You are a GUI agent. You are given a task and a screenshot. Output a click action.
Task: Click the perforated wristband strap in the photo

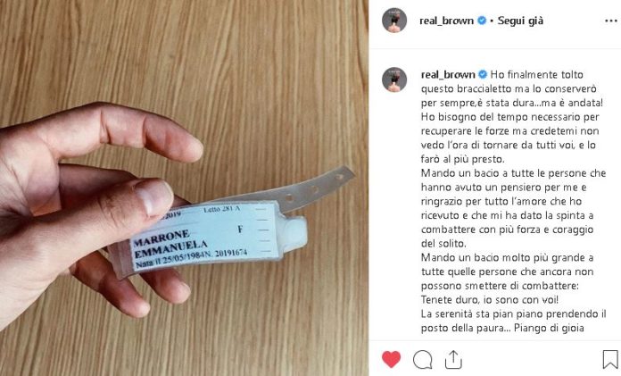(x=313, y=188)
